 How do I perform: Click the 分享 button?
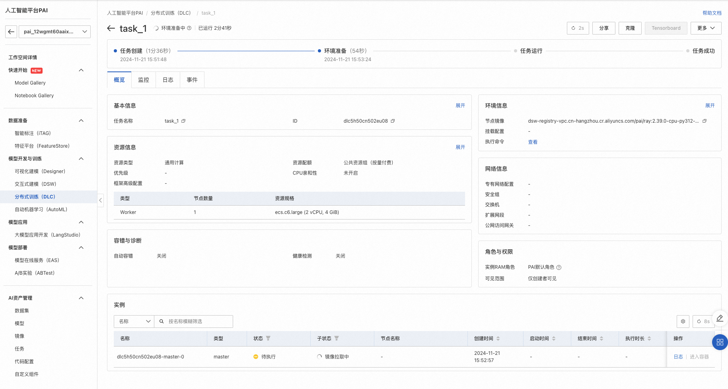[604, 28]
